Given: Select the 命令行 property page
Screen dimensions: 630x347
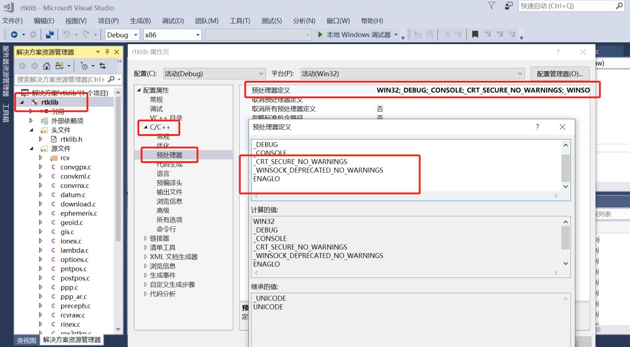Looking at the screenshot, I should click(166, 229).
